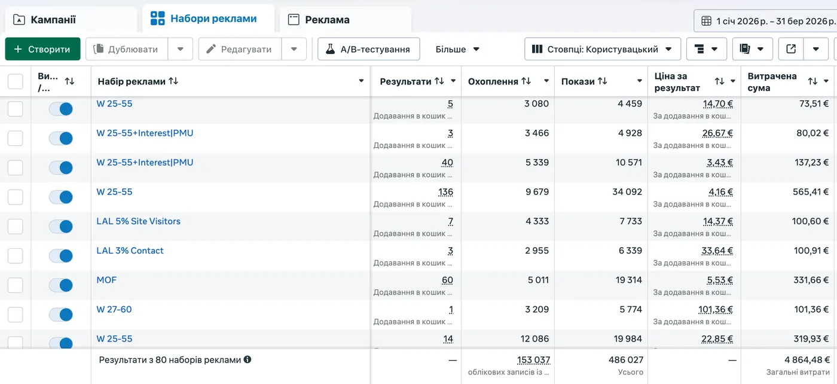Open the LAL 5% Site Visitors ad set

[138, 221]
